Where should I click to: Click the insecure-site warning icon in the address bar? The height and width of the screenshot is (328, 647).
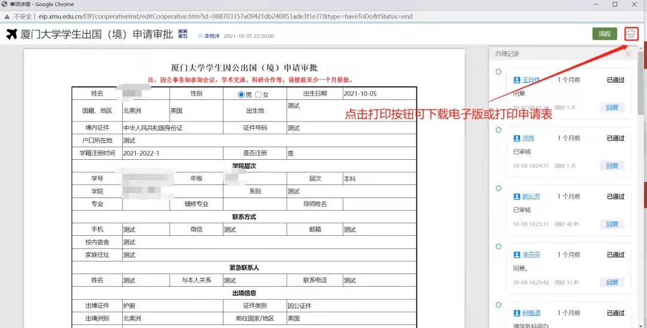click(8, 16)
